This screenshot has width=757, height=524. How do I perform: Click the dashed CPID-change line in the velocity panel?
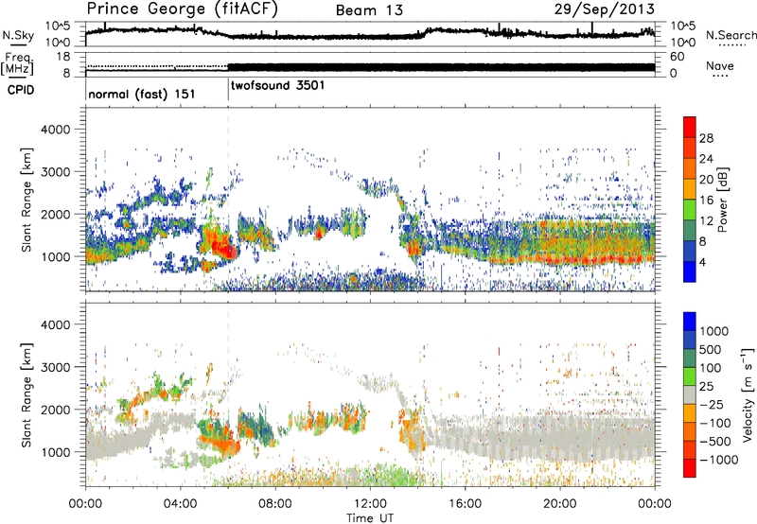point(228,394)
